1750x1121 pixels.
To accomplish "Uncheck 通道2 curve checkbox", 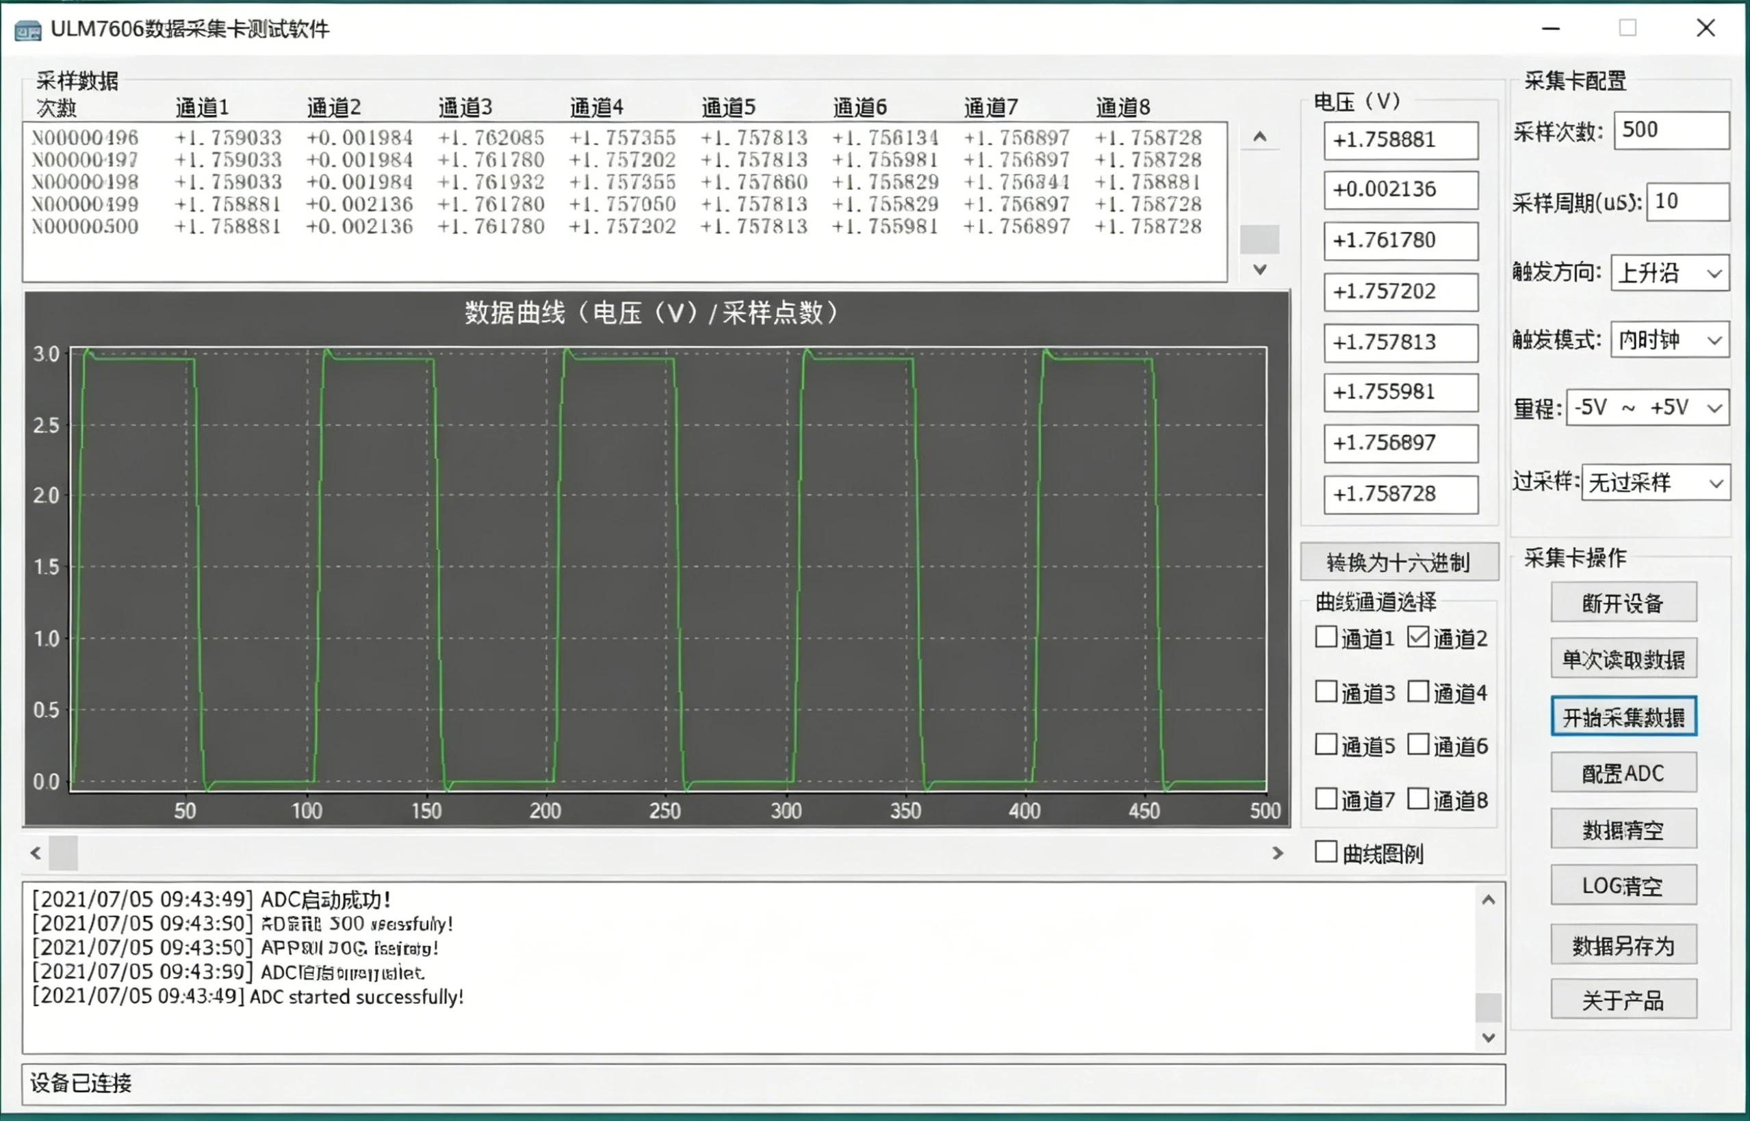I will click(x=1418, y=637).
